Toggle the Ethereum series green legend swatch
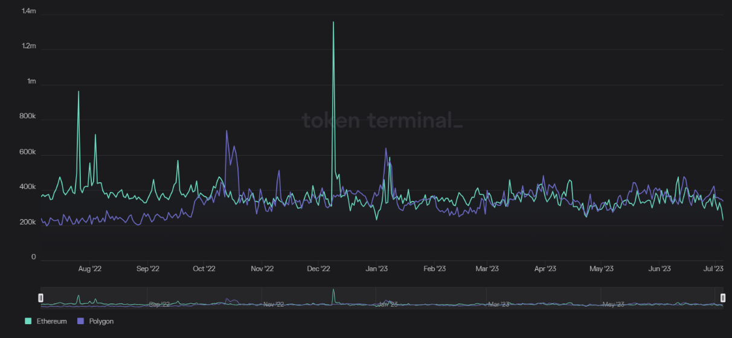This screenshot has height=338, width=732. [x=28, y=322]
